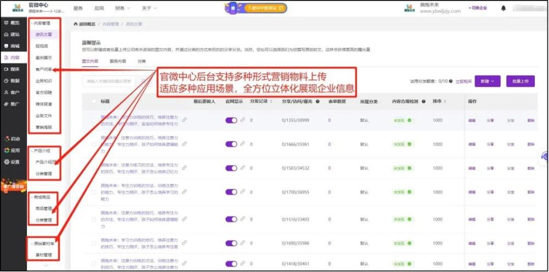Click the notification bell icon
The height and width of the screenshot is (272, 549).
pos(503,8)
